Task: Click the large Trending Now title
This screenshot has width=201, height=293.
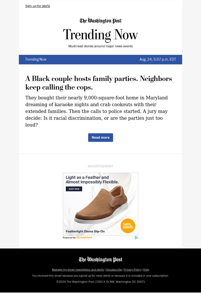Action: click(100, 35)
